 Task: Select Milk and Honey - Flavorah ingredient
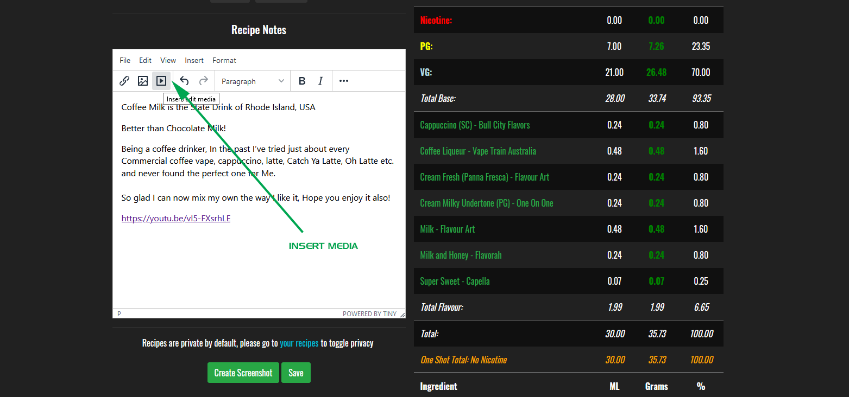point(461,255)
